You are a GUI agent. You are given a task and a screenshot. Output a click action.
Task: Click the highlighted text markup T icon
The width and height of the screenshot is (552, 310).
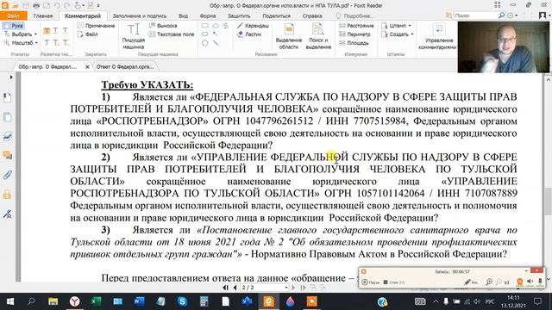pyautogui.click(x=47, y=31)
